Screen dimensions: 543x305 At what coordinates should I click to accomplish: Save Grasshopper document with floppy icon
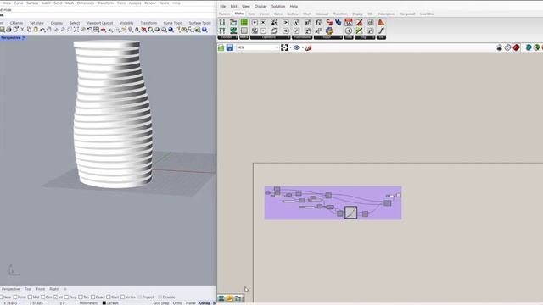230,47
